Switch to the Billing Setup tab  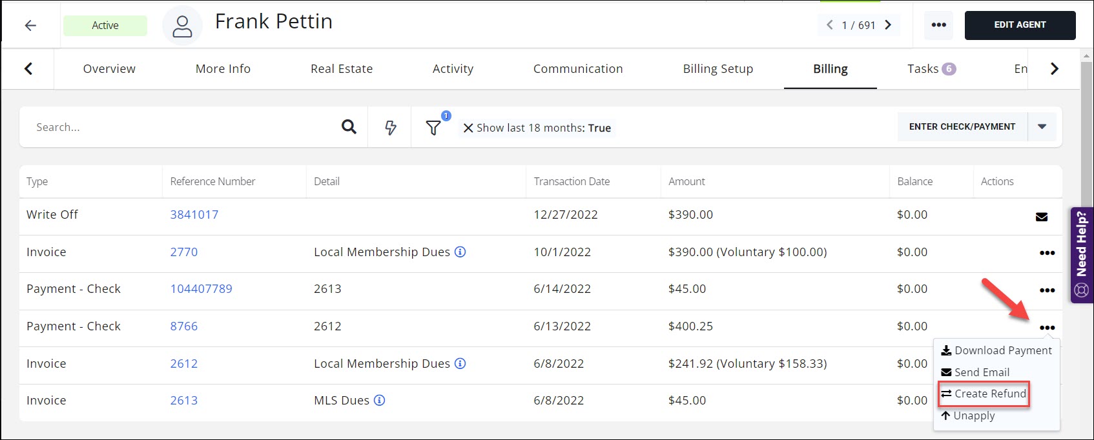[717, 69]
